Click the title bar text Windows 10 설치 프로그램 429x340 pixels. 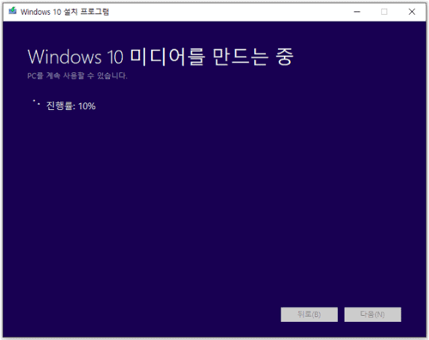click(65, 11)
